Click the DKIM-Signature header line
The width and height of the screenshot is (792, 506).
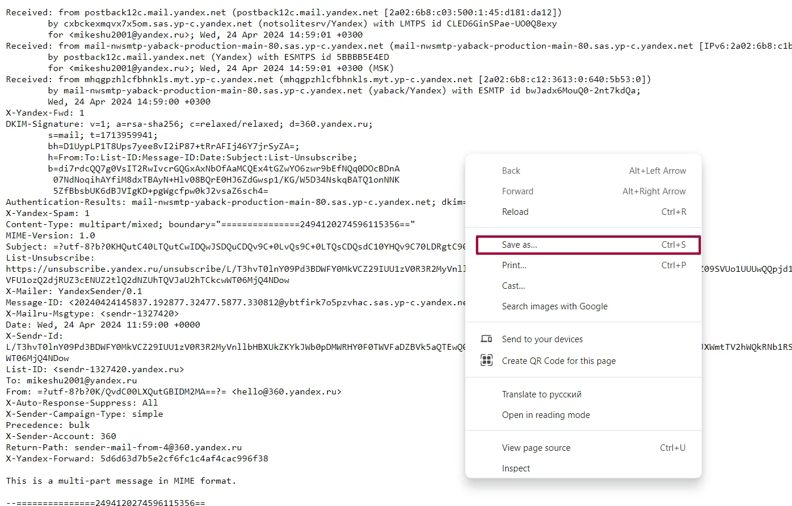point(189,124)
